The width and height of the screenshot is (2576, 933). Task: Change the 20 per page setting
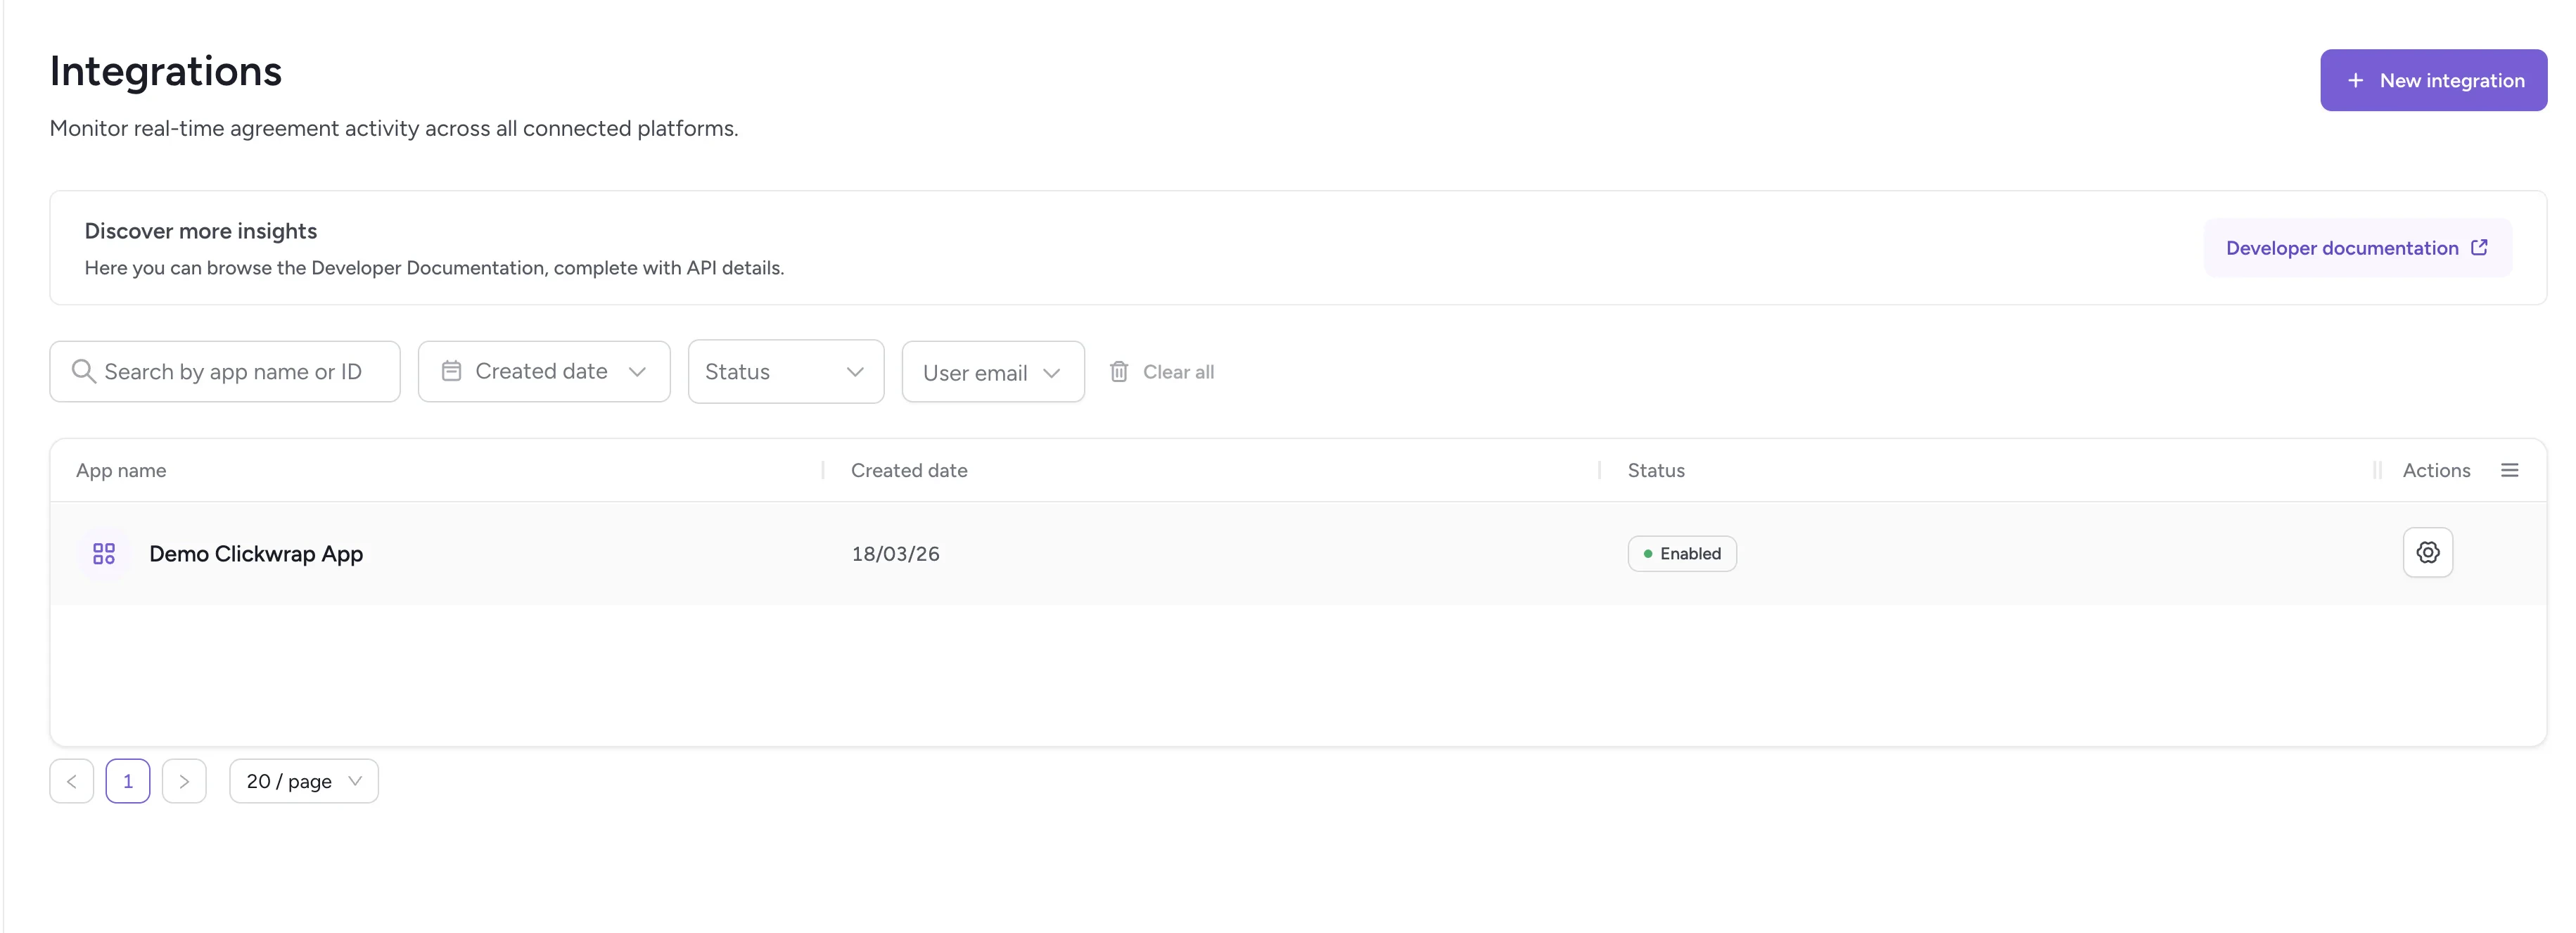(x=303, y=780)
